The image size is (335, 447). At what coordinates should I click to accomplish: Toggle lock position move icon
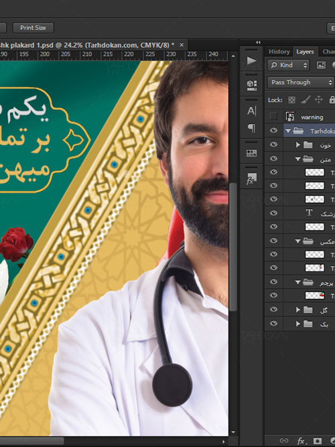click(x=318, y=99)
